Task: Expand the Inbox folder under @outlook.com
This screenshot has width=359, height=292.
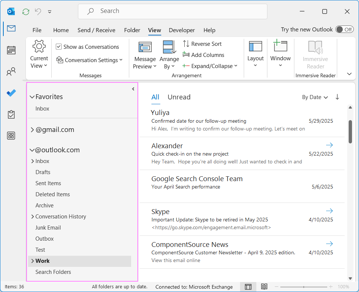Action: (33, 161)
